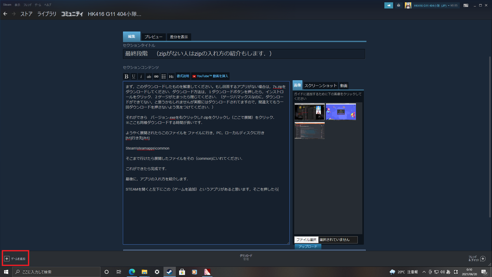492x277 pixels.
Task: Click the ゲームを追加 plus icon
Action: tap(7, 259)
